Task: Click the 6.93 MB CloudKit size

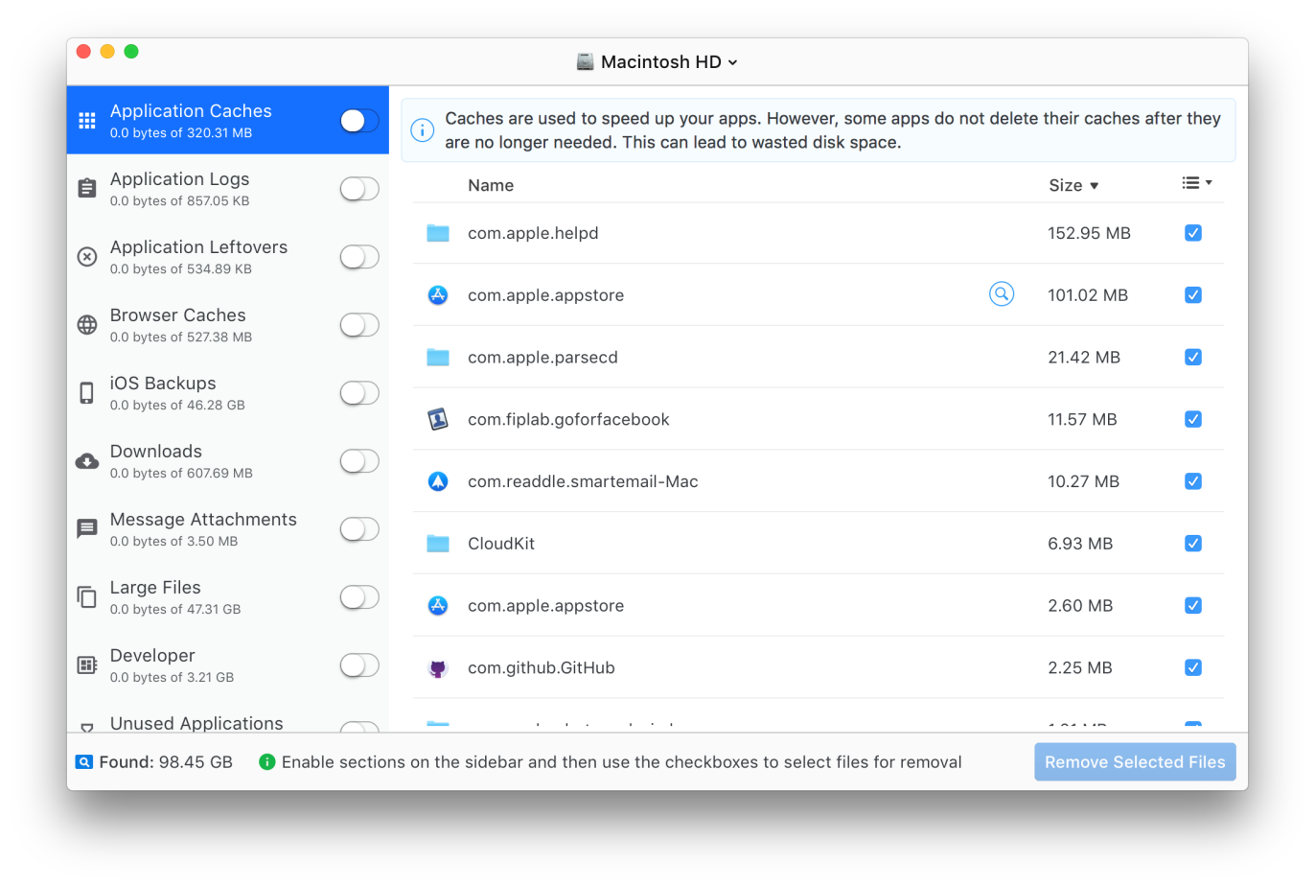Action: point(1080,544)
